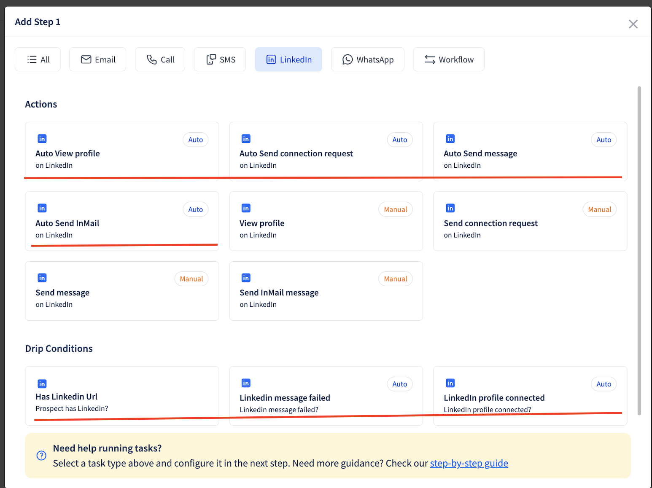Click the Actions section heading
The width and height of the screenshot is (652, 488).
(x=41, y=104)
